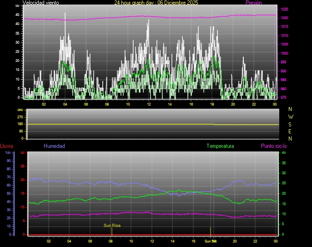Click the 1025 value on pressure axis

(x=284, y=9)
